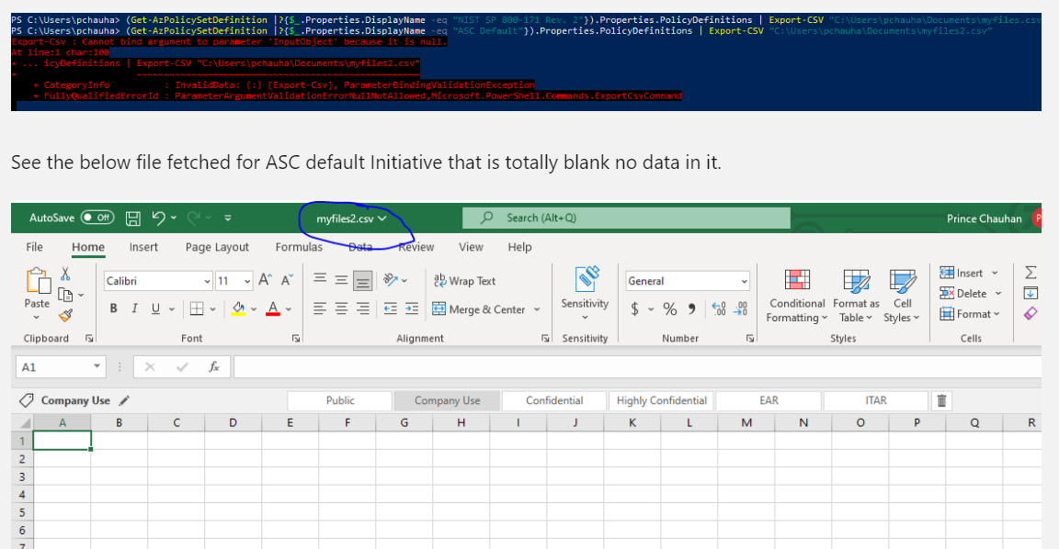Click the Redo arrow icon

(x=193, y=218)
